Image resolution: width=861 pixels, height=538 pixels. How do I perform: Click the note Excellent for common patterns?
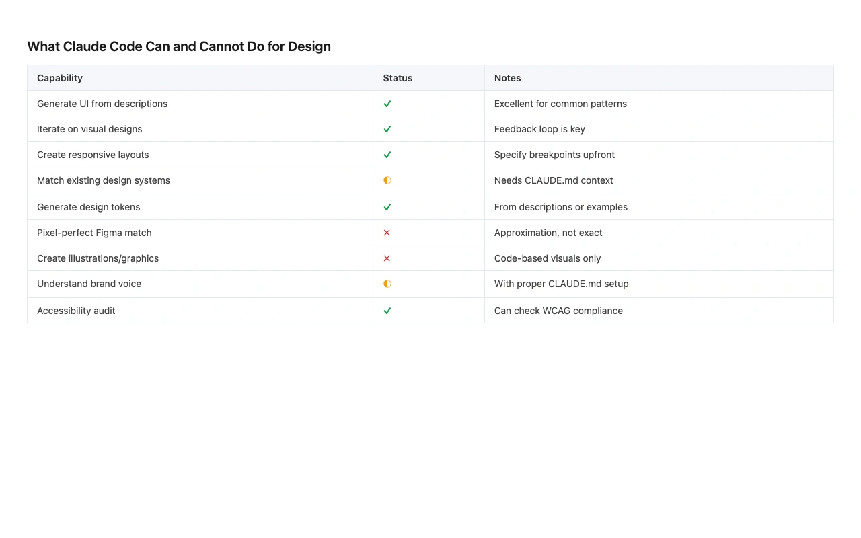[x=560, y=104]
